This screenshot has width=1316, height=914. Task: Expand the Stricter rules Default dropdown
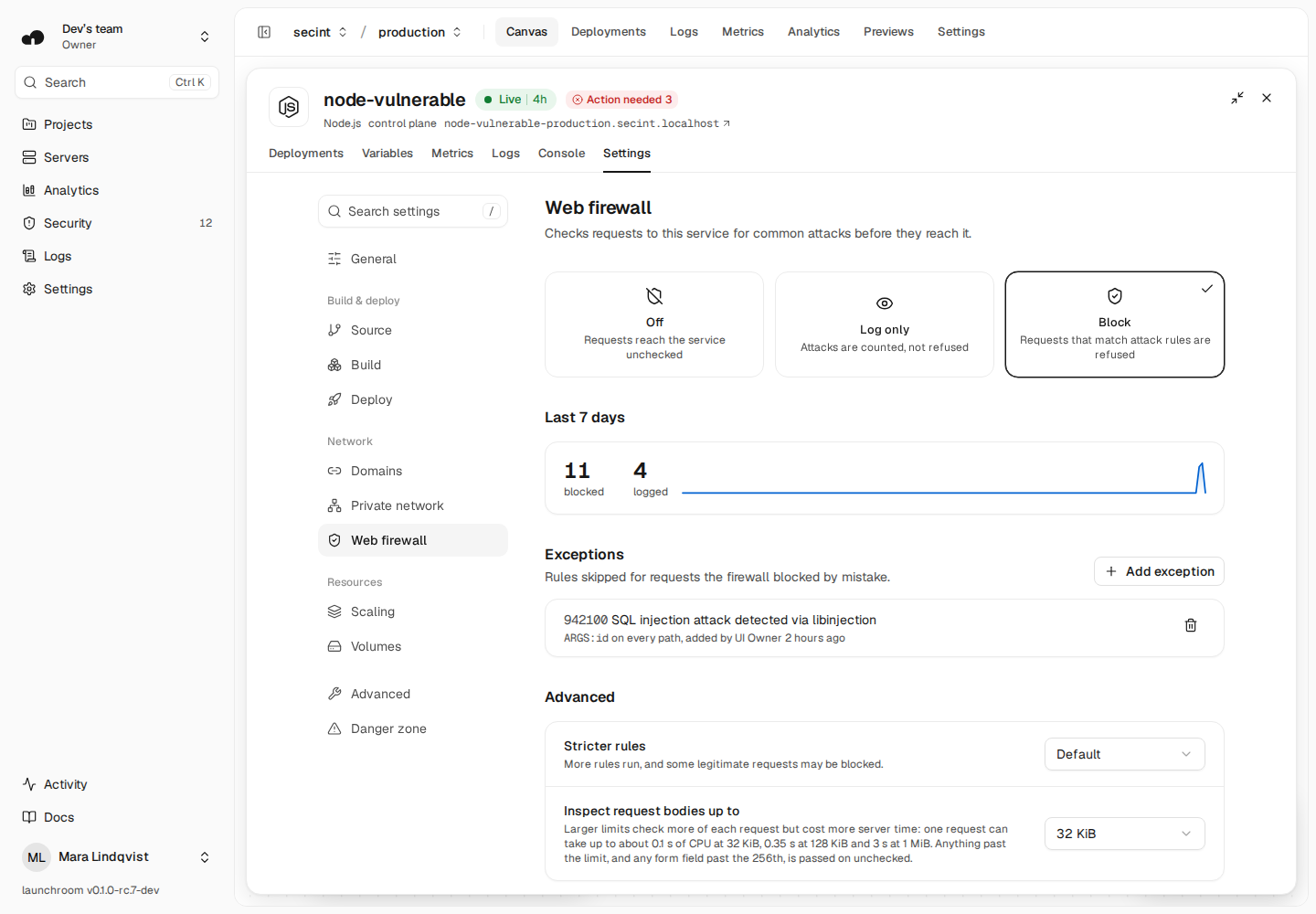(1125, 754)
